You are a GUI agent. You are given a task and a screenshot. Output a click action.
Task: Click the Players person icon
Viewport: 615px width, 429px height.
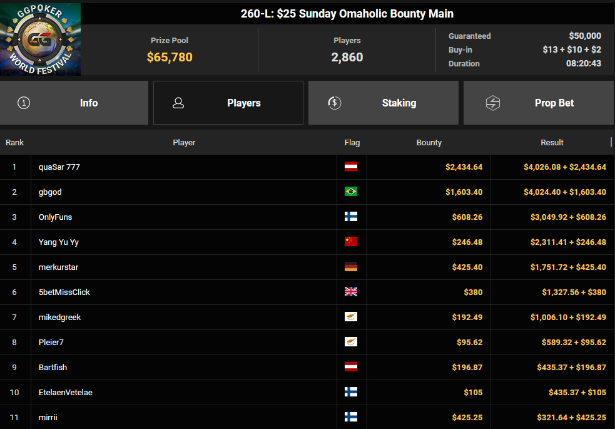[178, 103]
